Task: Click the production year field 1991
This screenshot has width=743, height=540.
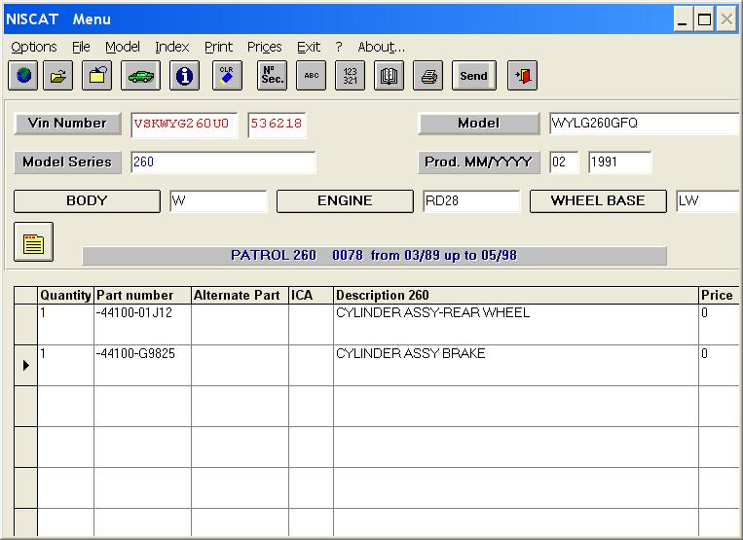Action: tap(619, 162)
